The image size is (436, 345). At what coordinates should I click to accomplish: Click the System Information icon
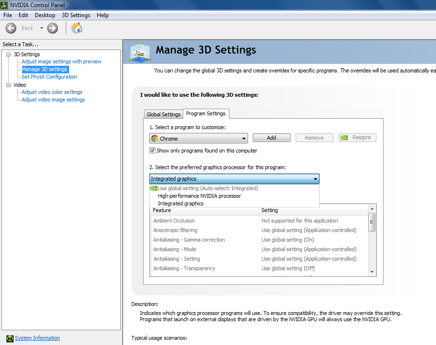10,338
